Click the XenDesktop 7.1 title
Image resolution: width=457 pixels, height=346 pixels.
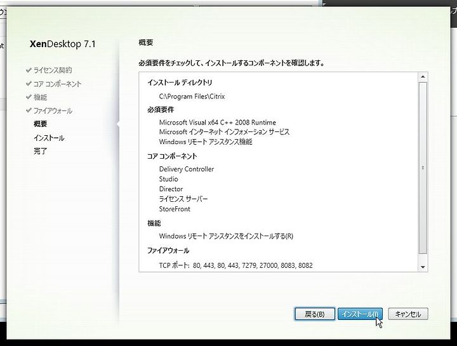[63, 44]
